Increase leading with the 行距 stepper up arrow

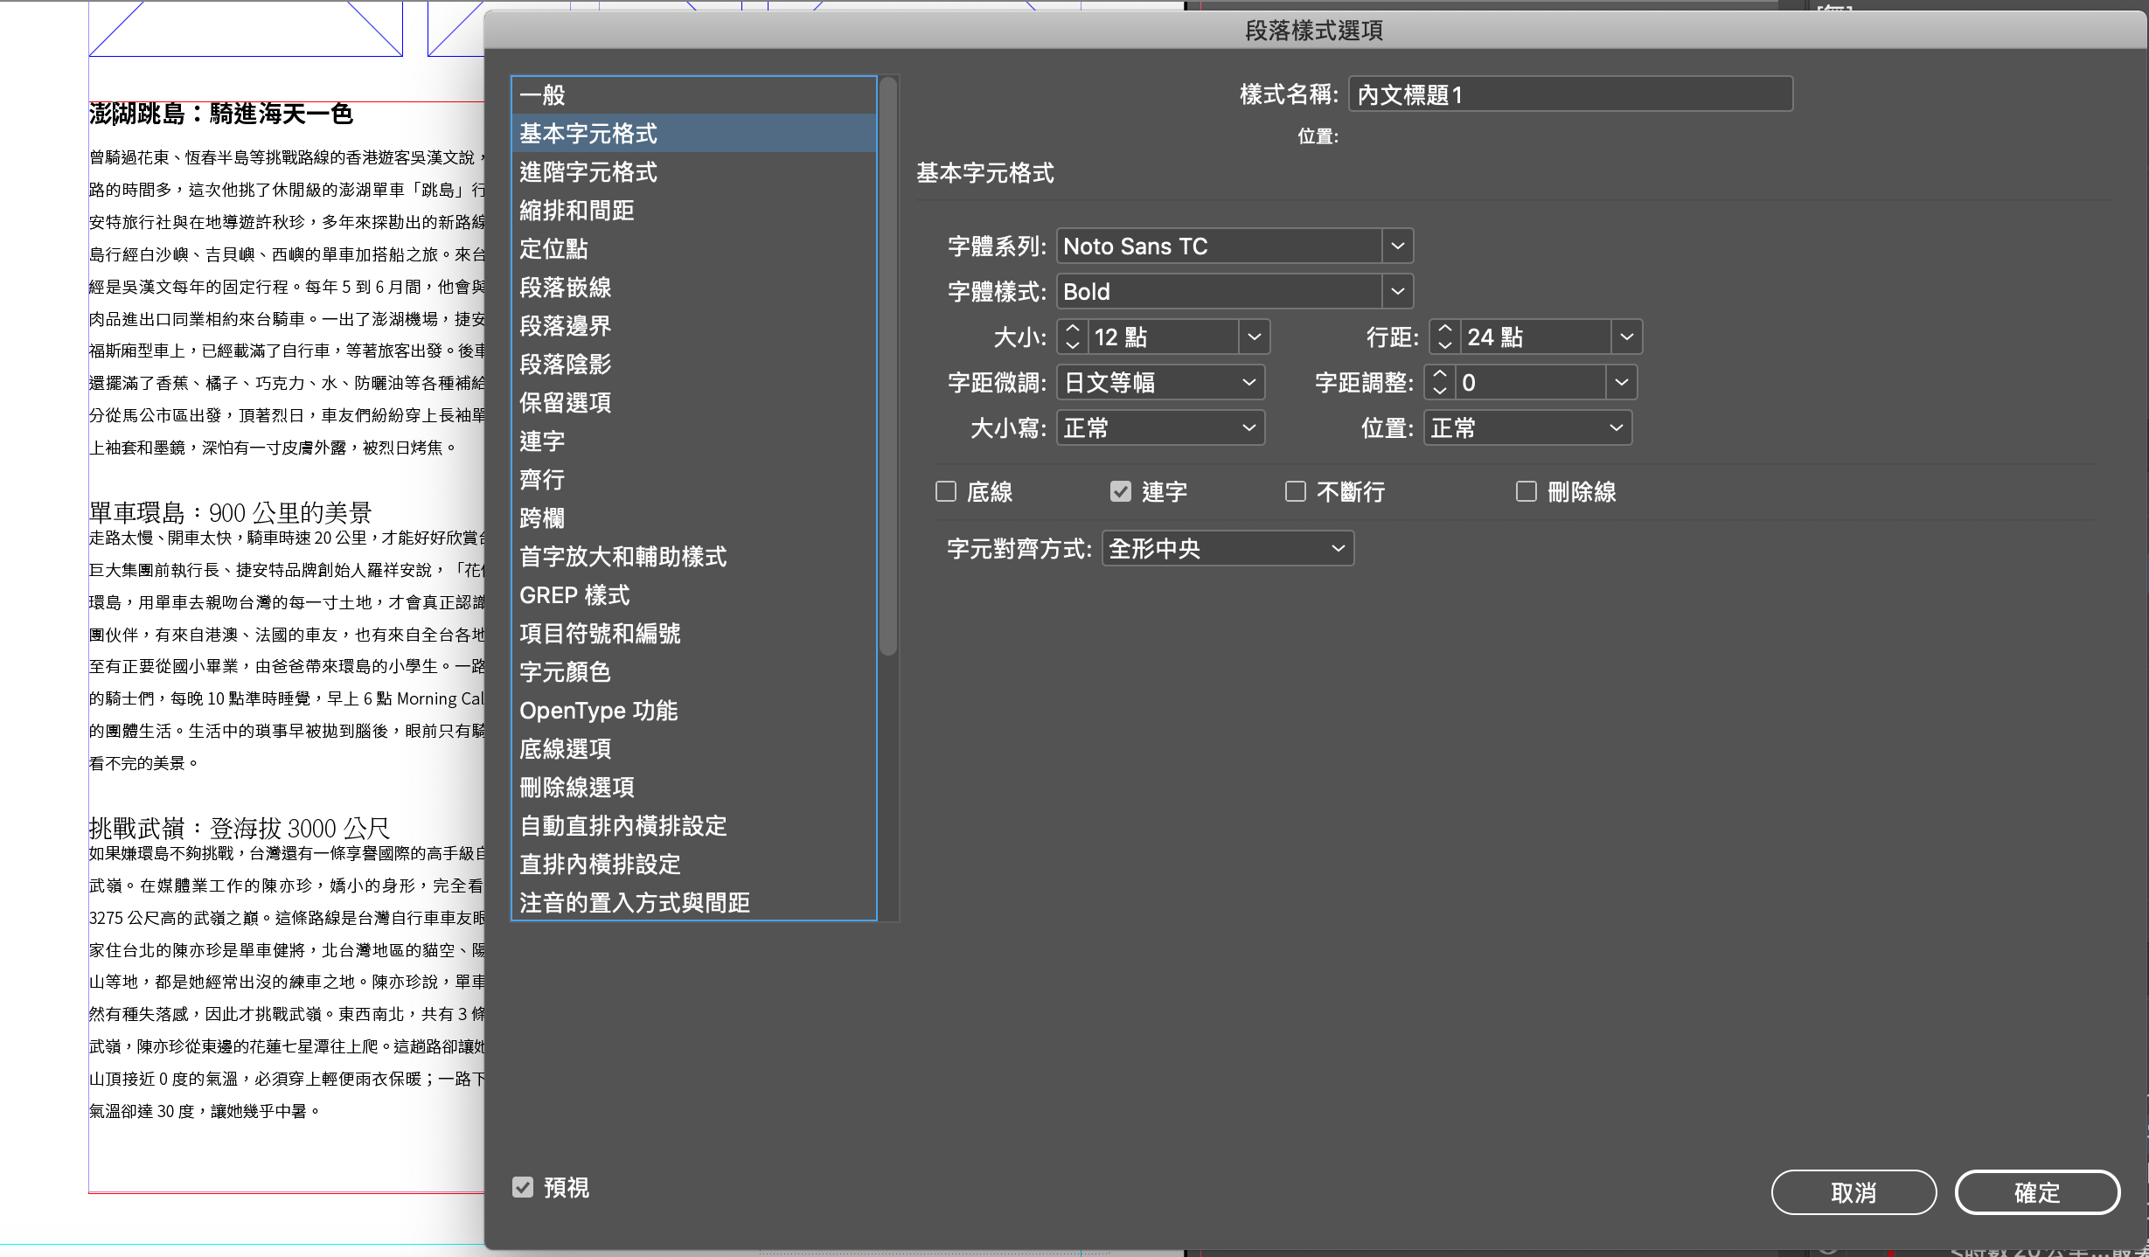point(1445,329)
